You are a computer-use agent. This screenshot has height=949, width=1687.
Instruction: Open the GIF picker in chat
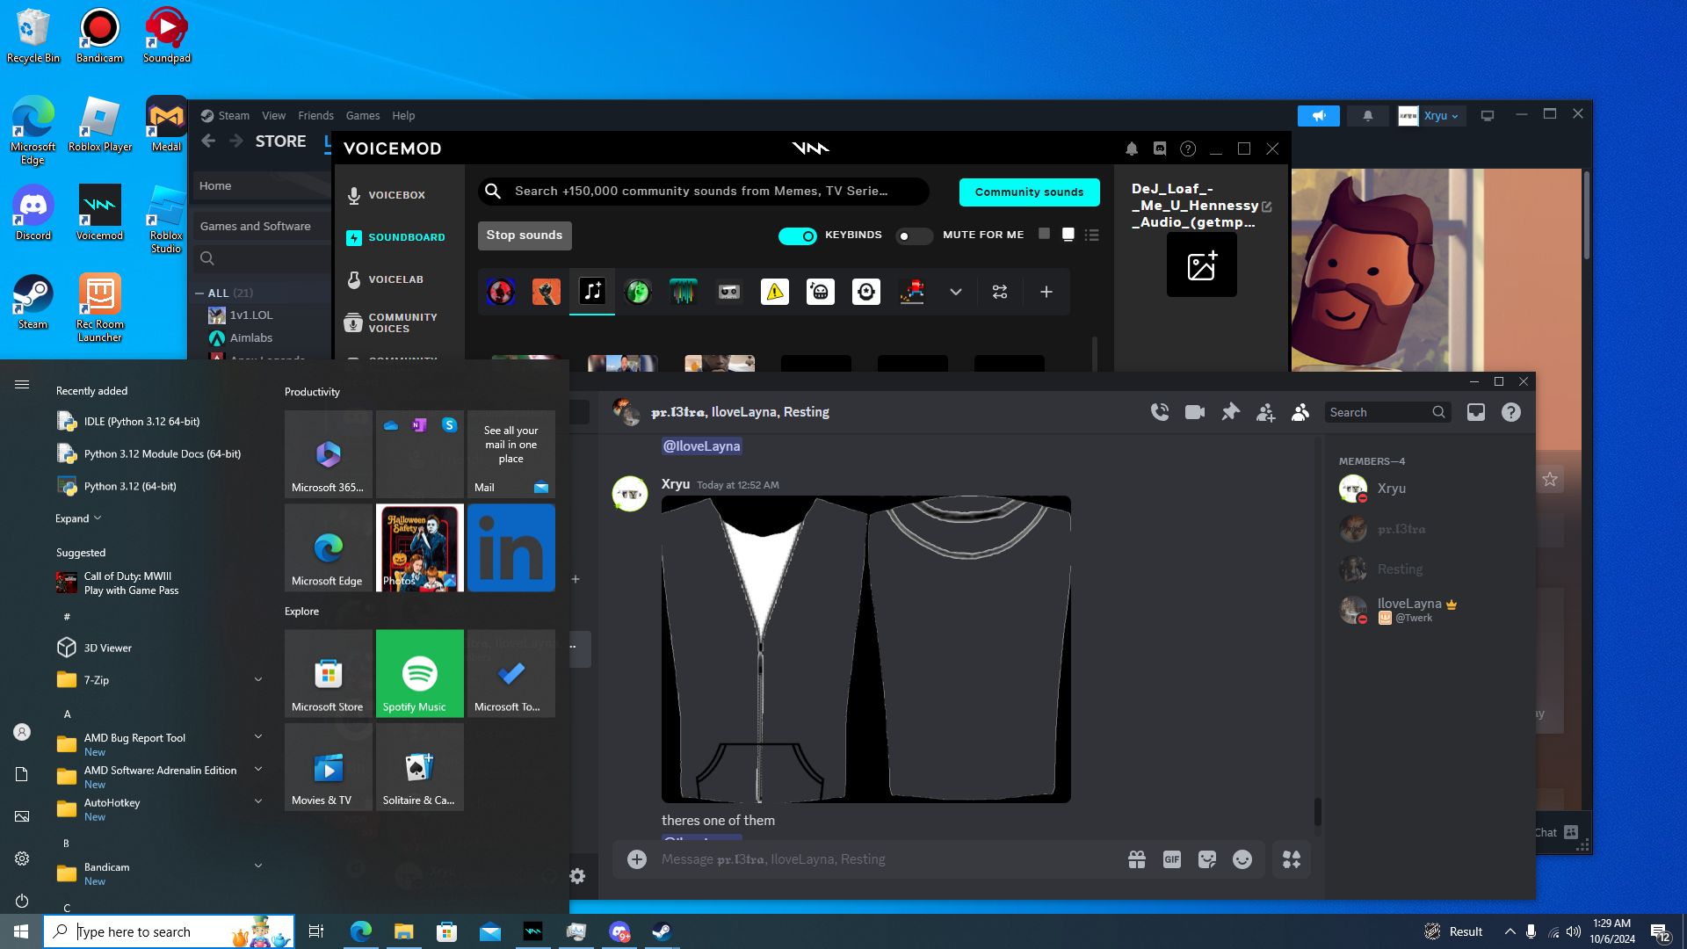click(1171, 859)
